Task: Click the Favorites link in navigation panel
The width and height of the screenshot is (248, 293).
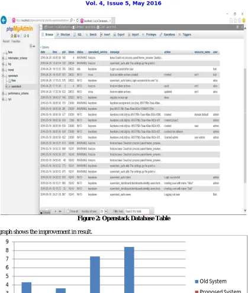Action: point(16,41)
